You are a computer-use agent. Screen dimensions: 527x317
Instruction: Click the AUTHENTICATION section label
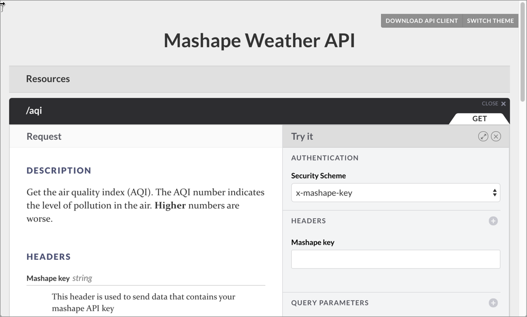[x=324, y=157]
